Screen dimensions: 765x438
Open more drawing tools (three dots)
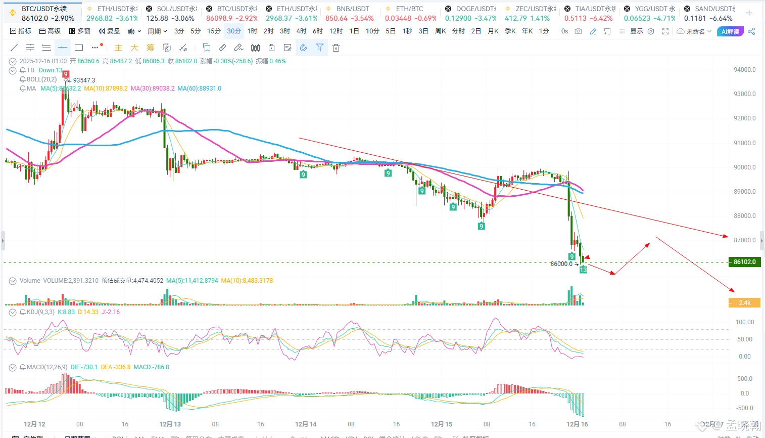click(x=95, y=48)
